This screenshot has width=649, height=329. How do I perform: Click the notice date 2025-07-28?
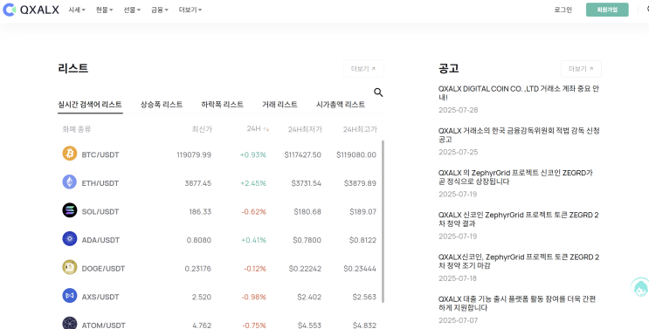(x=459, y=110)
